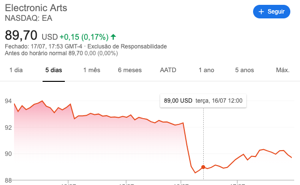This screenshot has width=300, height=185.
Task: Open Exclusão de Responsabilidade disclaimer link
Action: (127, 46)
